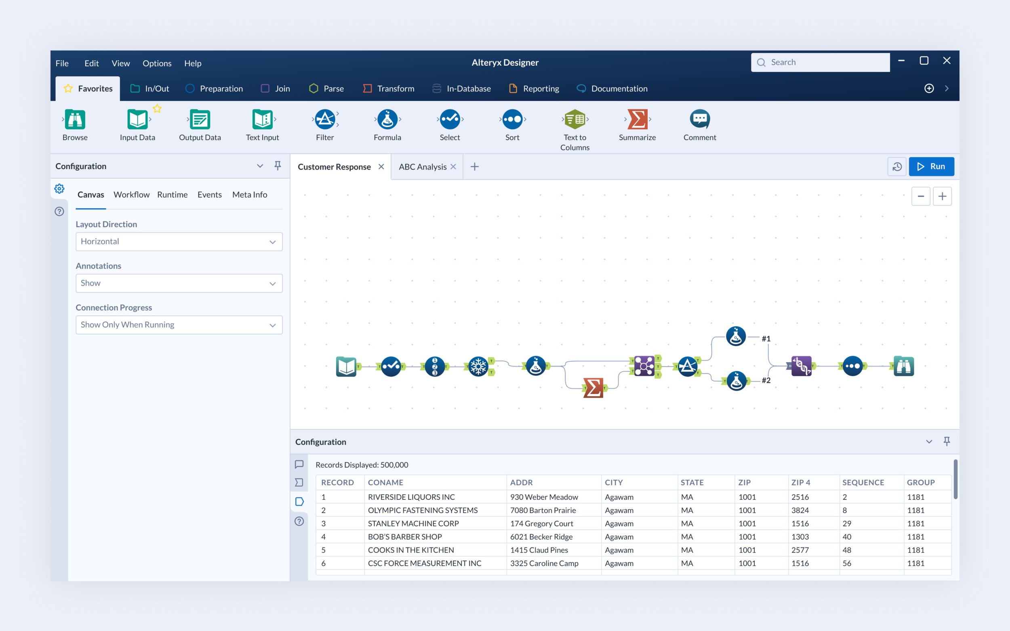The image size is (1010, 631).
Task: Close the ABC Analysis tab
Action: tap(453, 166)
